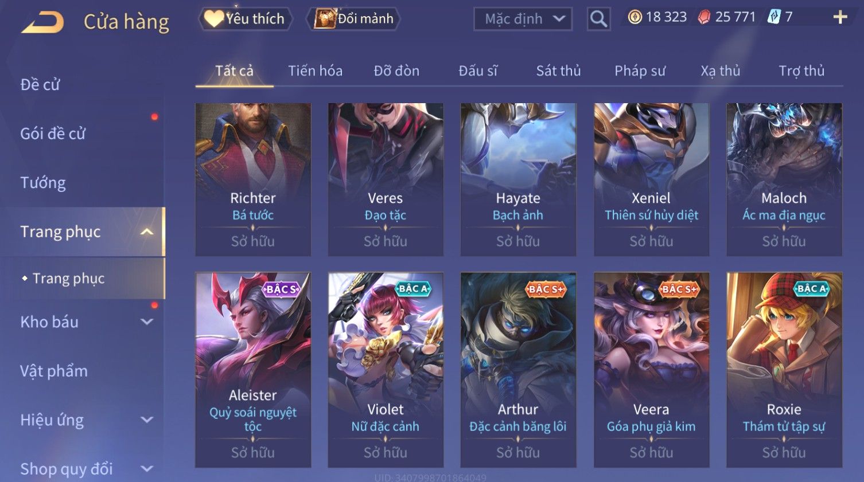The height and width of the screenshot is (482, 864).
Task: Go back using the golden arrow icon
Action: point(42,22)
